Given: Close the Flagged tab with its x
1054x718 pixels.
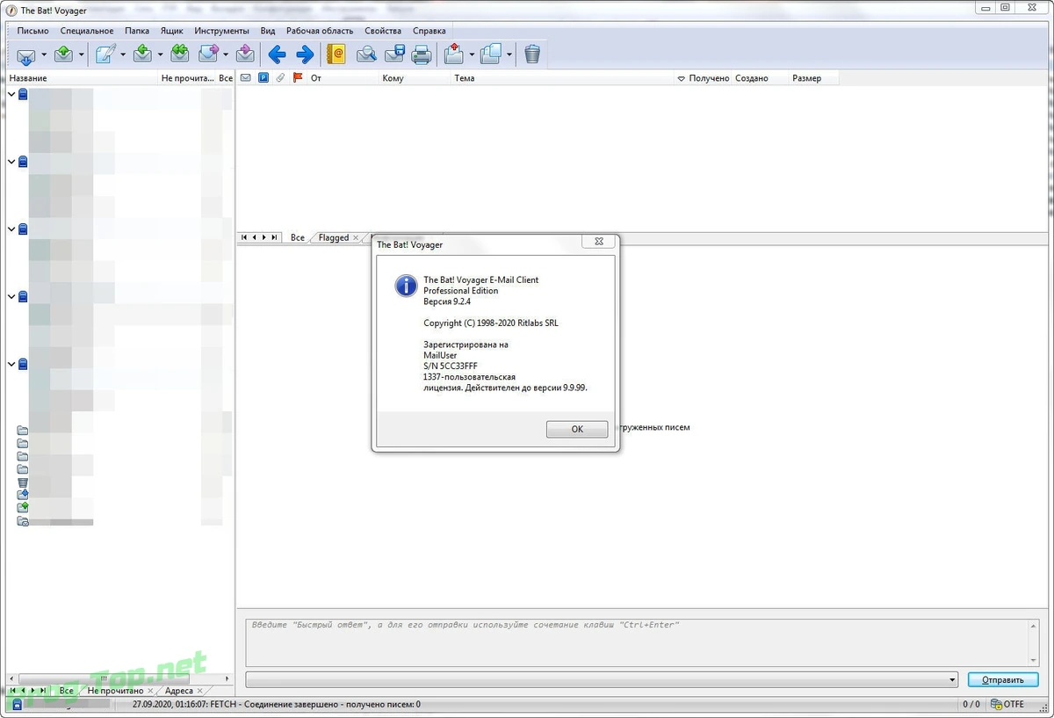Looking at the screenshot, I should point(356,237).
